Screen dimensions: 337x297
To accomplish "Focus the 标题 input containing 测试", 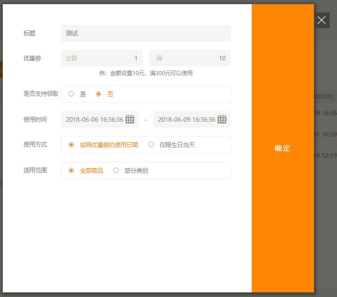I will 146,33.
